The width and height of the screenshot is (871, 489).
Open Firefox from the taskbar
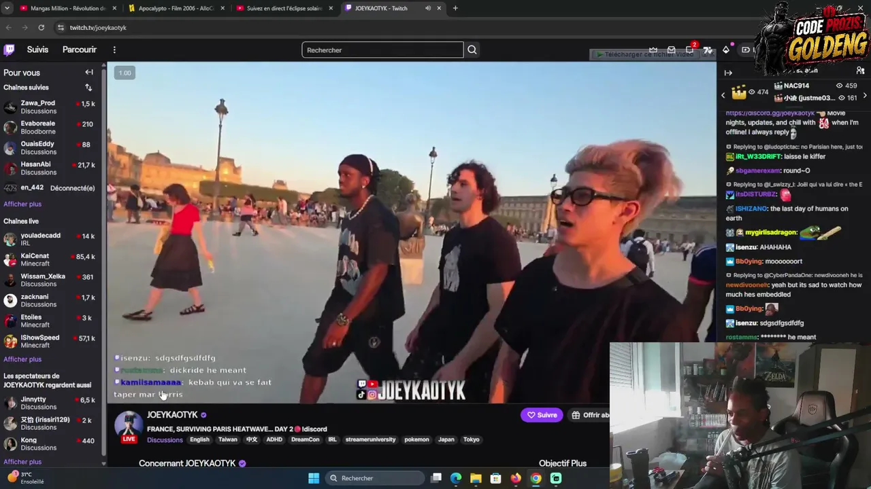(516, 478)
